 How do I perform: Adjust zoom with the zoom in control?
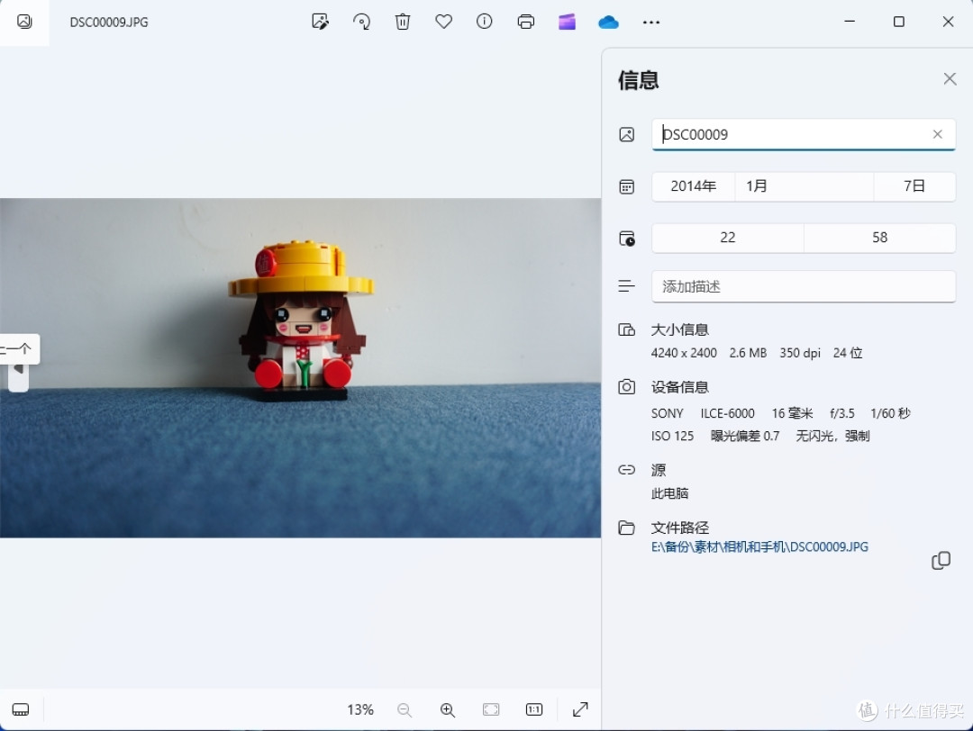[448, 709]
